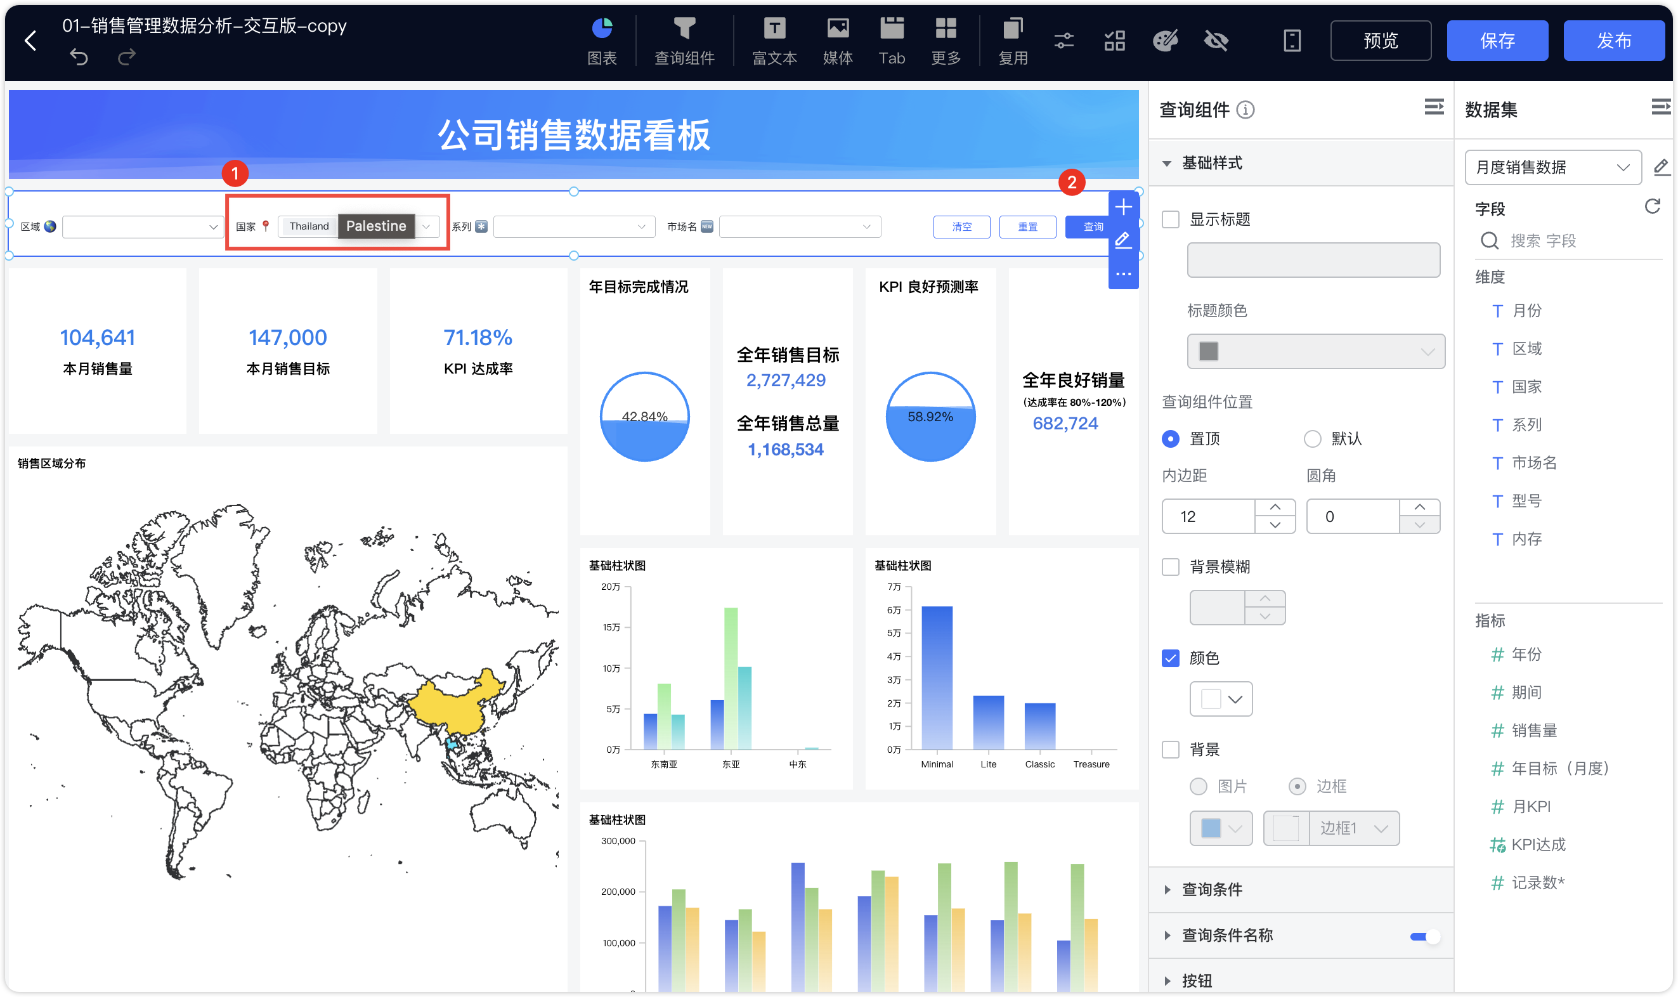Click the pencil edit icon on query widget
The image size is (1678, 997).
pos(1123,240)
